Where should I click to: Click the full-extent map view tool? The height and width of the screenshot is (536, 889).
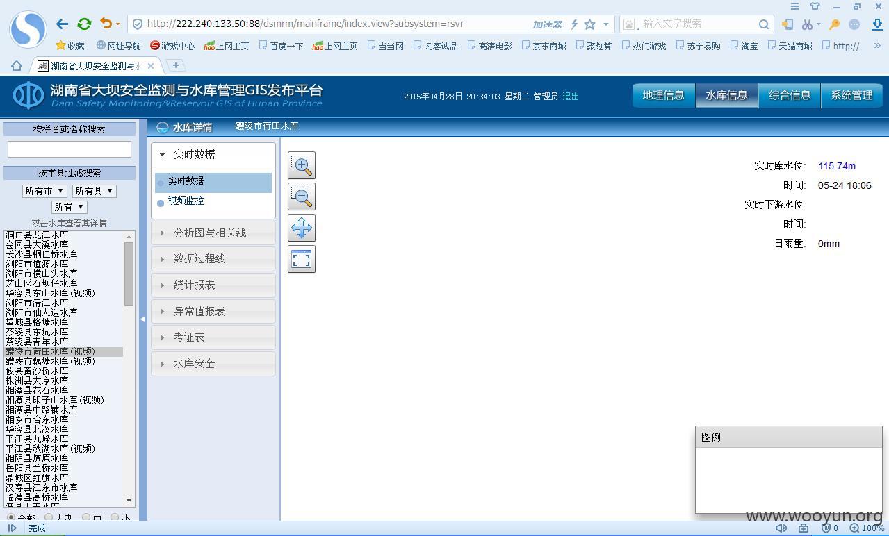(302, 259)
